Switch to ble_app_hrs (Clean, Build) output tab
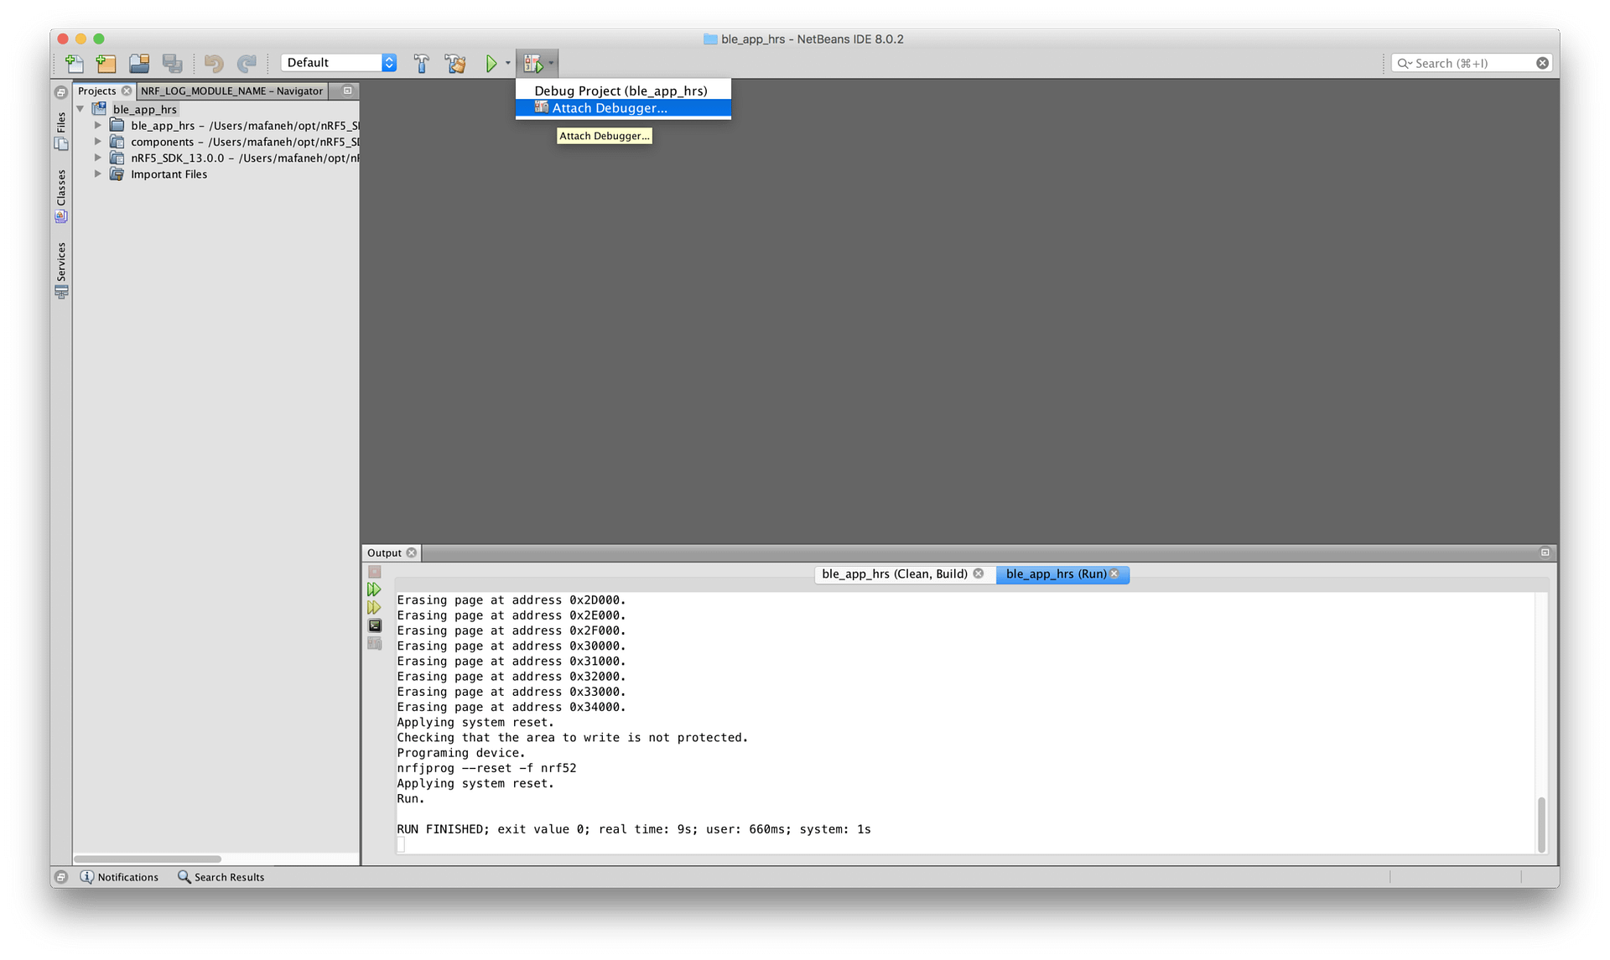Viewport: 1610px width, 960px height. click(894, 573)
